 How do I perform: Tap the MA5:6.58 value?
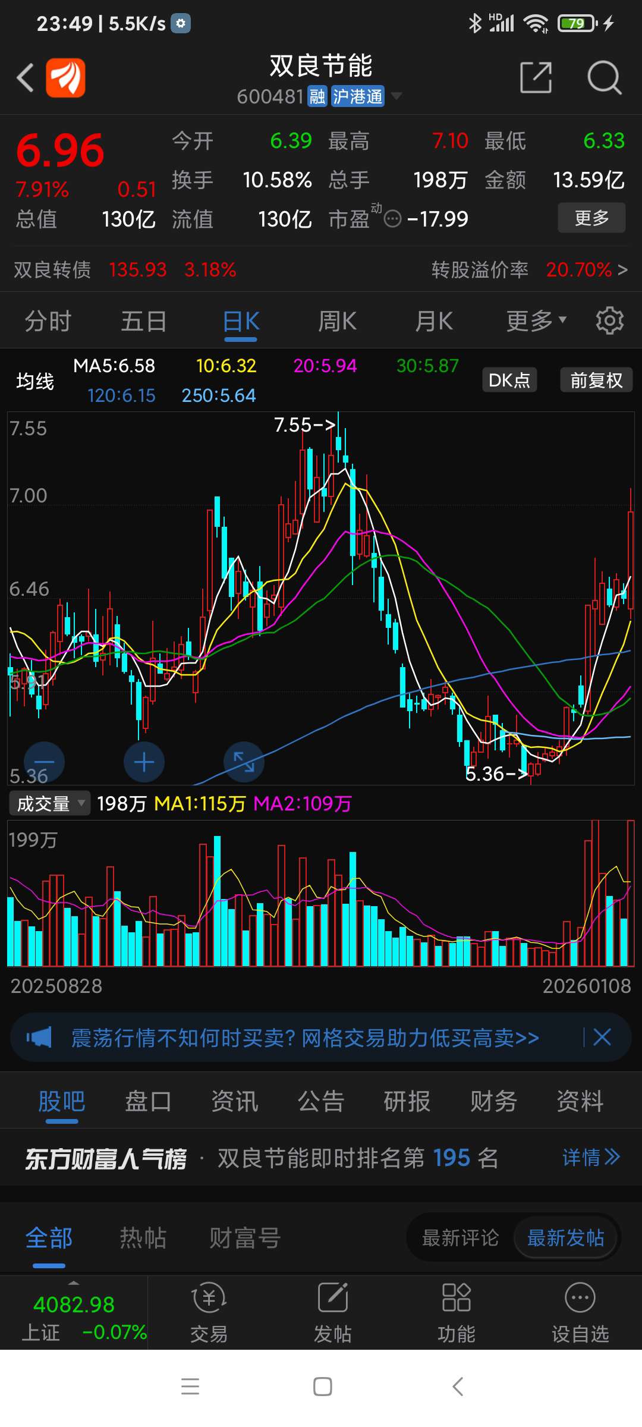click(x=114, y=366)
